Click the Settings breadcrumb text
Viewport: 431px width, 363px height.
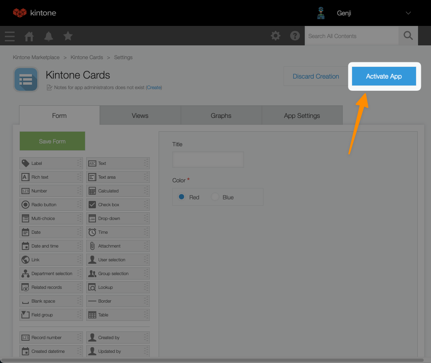coord(123,57)
